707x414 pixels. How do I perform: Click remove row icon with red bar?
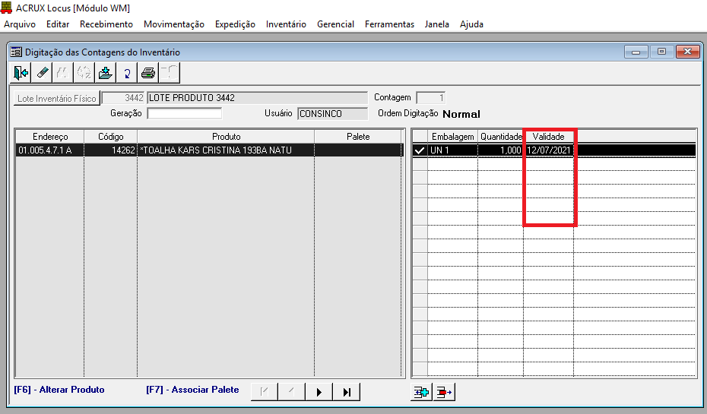click(445, 392)
